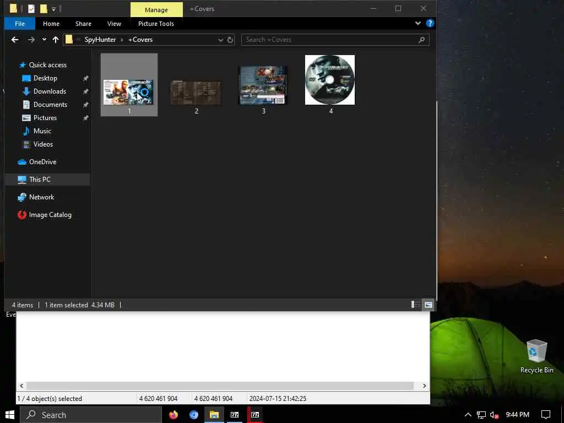Viewport: 564px width, 423px height.
Task: Launch Firefox from the taskbar
Action: click(173, 415)
